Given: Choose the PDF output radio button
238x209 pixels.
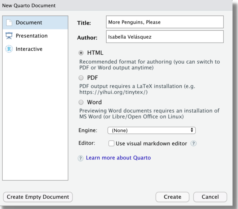Looking at the screenshot, I should (x=81, y=78).
